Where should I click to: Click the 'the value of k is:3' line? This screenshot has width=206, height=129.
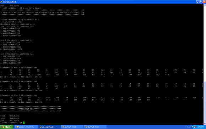[11, 22]
